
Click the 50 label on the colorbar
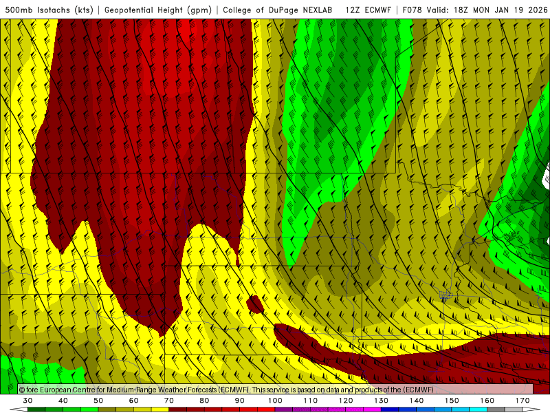(x=98, y=401)
